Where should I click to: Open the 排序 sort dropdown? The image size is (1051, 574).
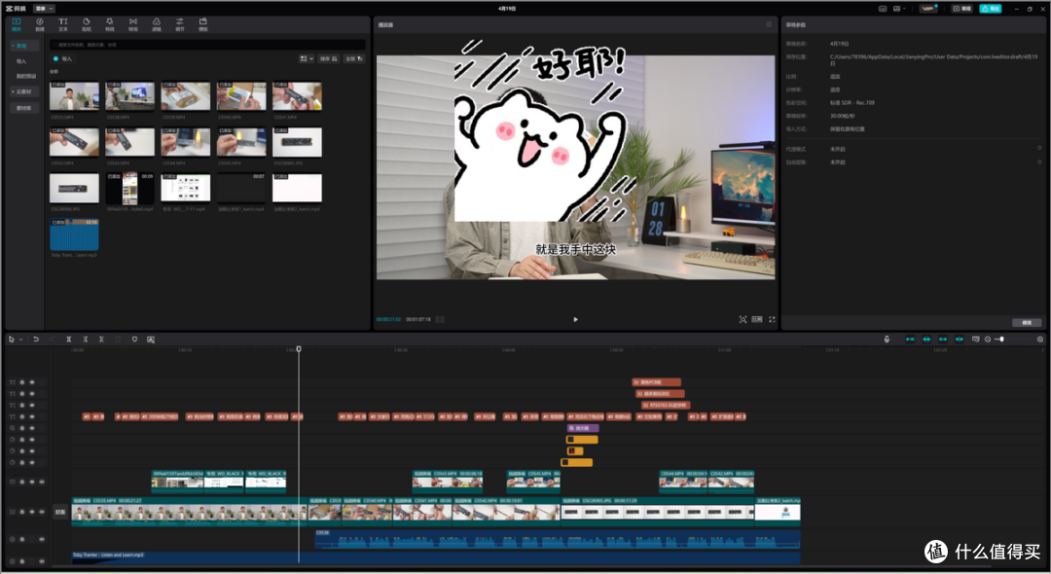pos(329,59)
